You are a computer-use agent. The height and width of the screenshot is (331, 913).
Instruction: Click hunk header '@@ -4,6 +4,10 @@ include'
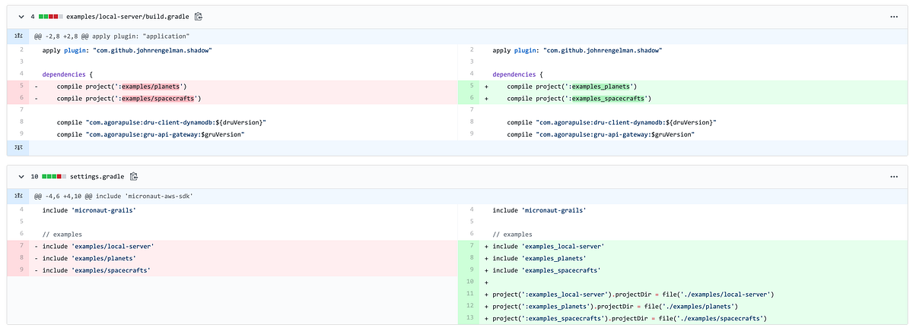(x=113, y=196)
